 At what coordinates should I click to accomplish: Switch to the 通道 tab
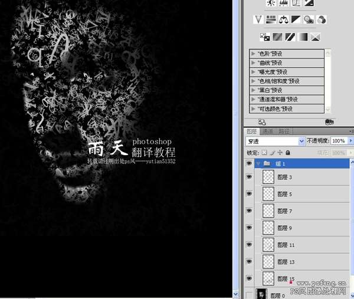(268, 132)
